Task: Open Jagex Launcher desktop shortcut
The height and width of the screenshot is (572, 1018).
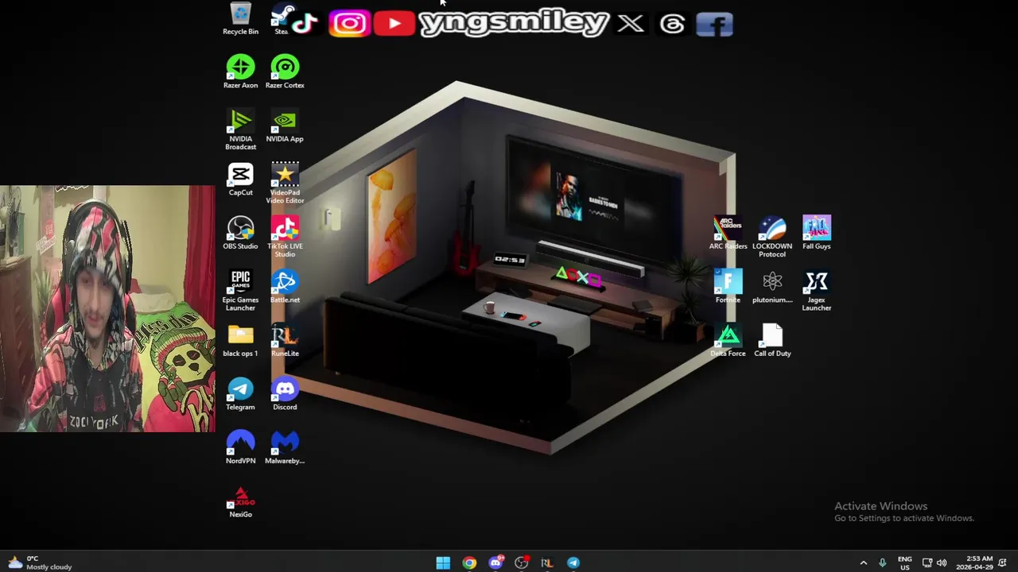Action: pyautogui.click(x=817, y=291)
